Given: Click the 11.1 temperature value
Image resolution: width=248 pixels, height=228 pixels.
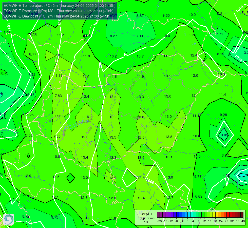Looking at the screenshot, I should click(196, 116).
